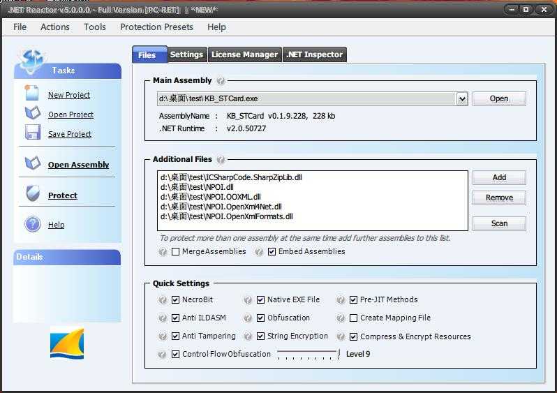The image size is (557, 393).
Task: Click the Open Project link
Action: point(70,114)
